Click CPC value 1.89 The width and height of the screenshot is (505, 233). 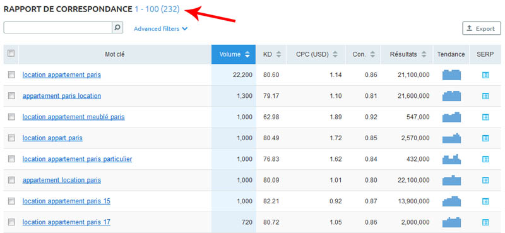(336, 117)
